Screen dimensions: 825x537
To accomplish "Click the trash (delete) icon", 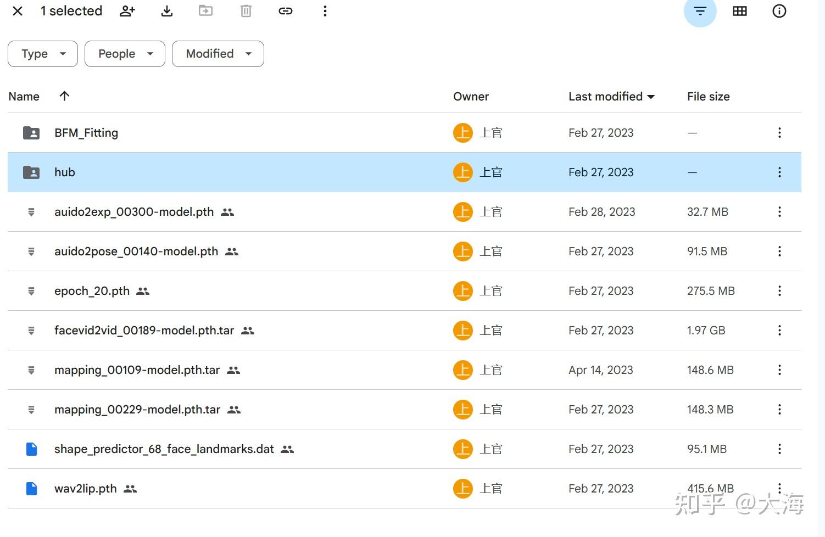I will tap(246, 11).
